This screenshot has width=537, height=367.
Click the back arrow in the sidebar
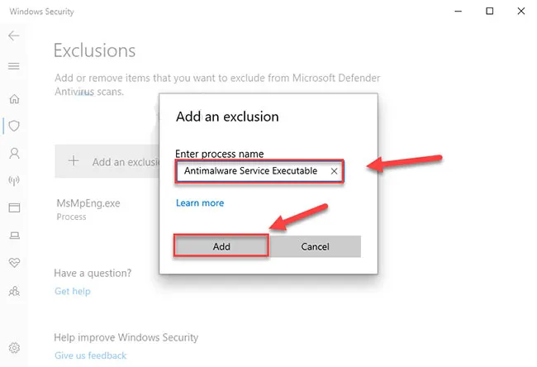[x=13, y=36]
